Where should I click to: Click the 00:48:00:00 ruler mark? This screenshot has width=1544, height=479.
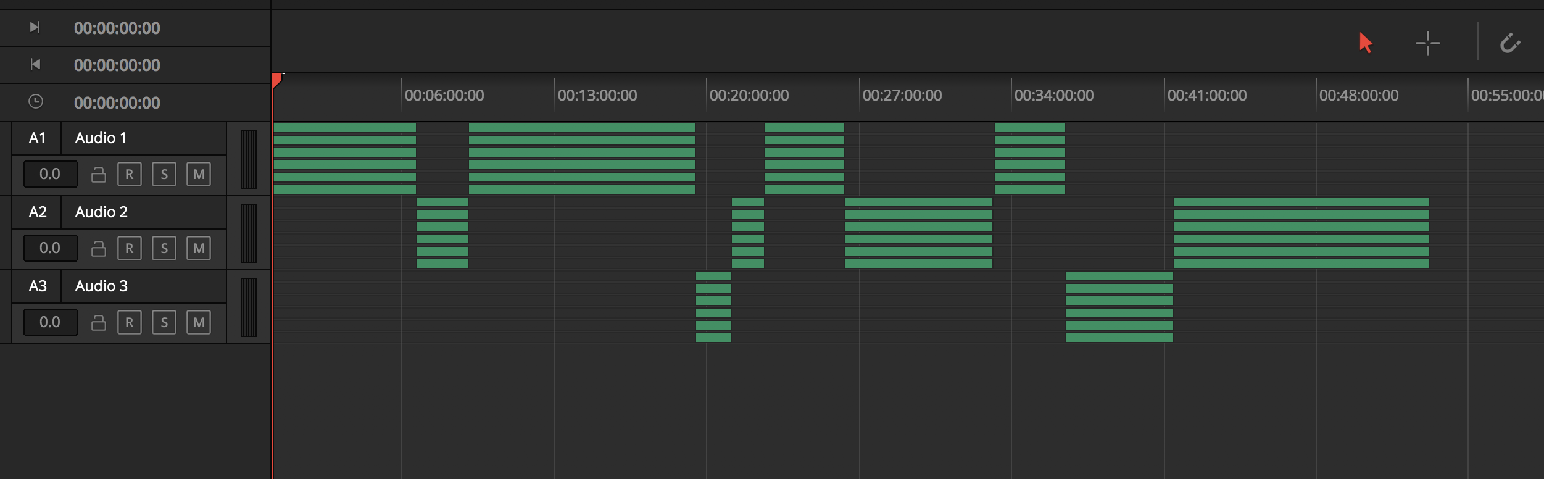(x=1358, y=95)
